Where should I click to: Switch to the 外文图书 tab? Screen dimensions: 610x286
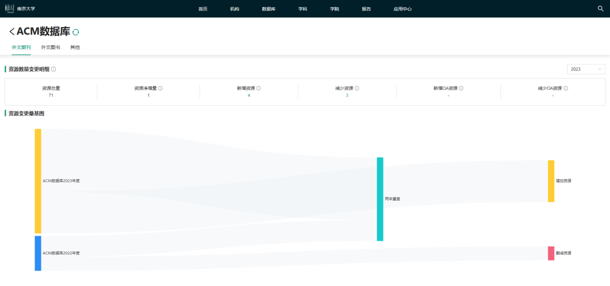(x=50, y=47)
